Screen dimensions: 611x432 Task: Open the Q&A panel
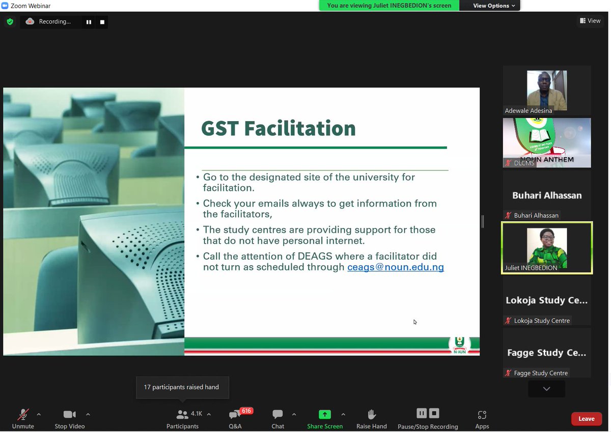(x=235, y=419)
